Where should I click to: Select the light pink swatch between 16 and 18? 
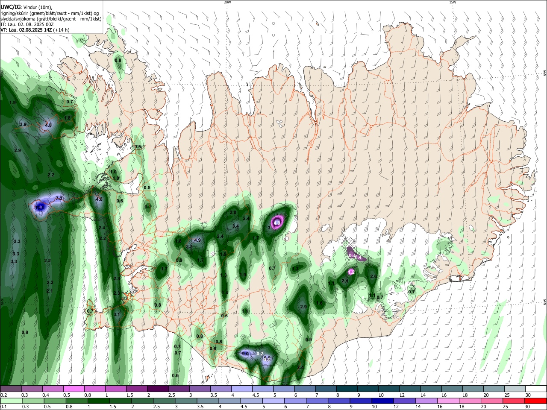(448, 401)
